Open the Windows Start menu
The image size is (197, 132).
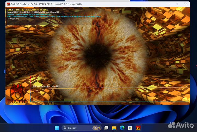pos(57,128)
